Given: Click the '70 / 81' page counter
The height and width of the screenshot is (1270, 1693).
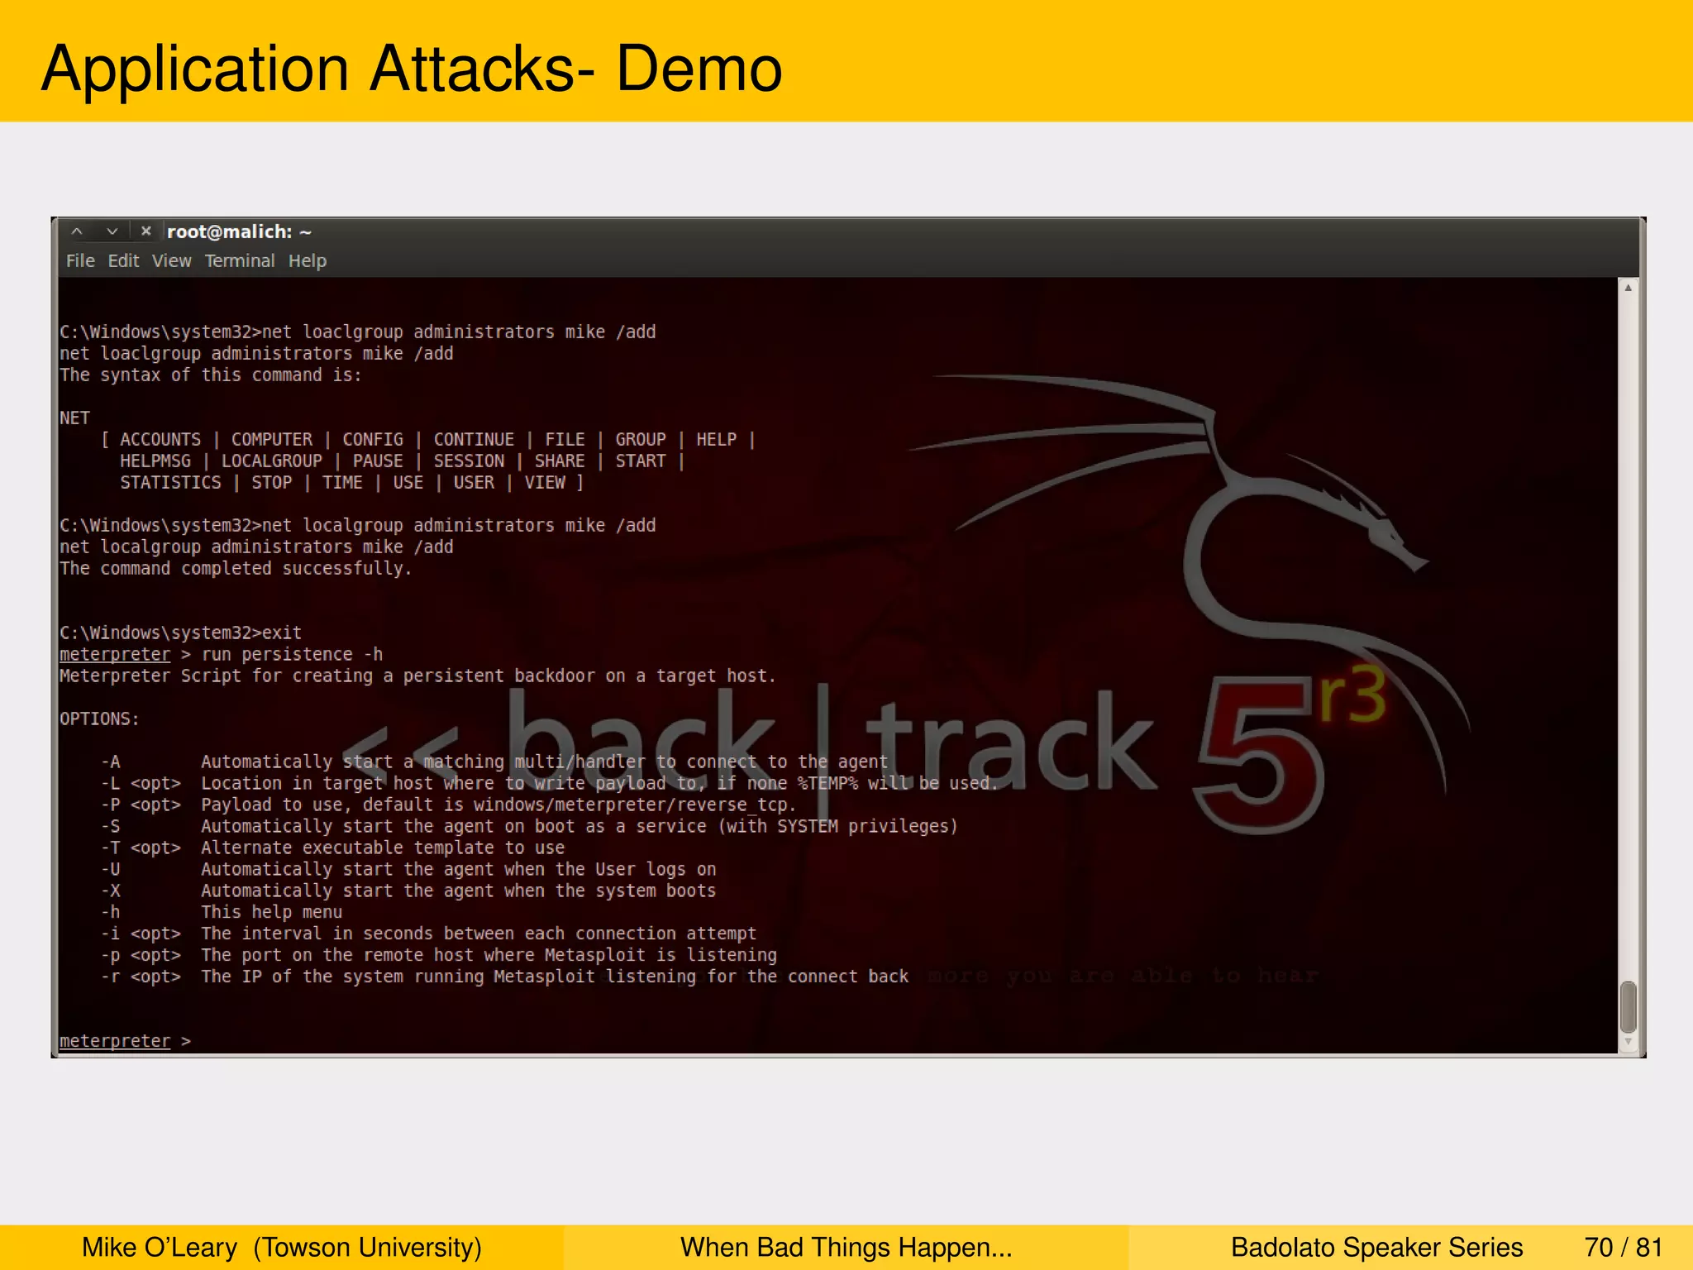Looking at the screenshot, I should (1624, 1247).
